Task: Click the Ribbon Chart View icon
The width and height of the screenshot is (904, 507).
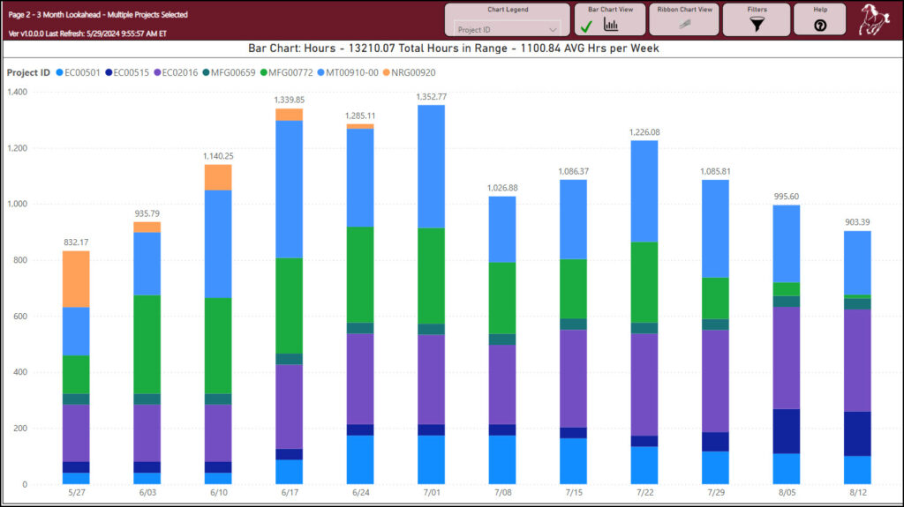Action: click(x=684, y=26)
